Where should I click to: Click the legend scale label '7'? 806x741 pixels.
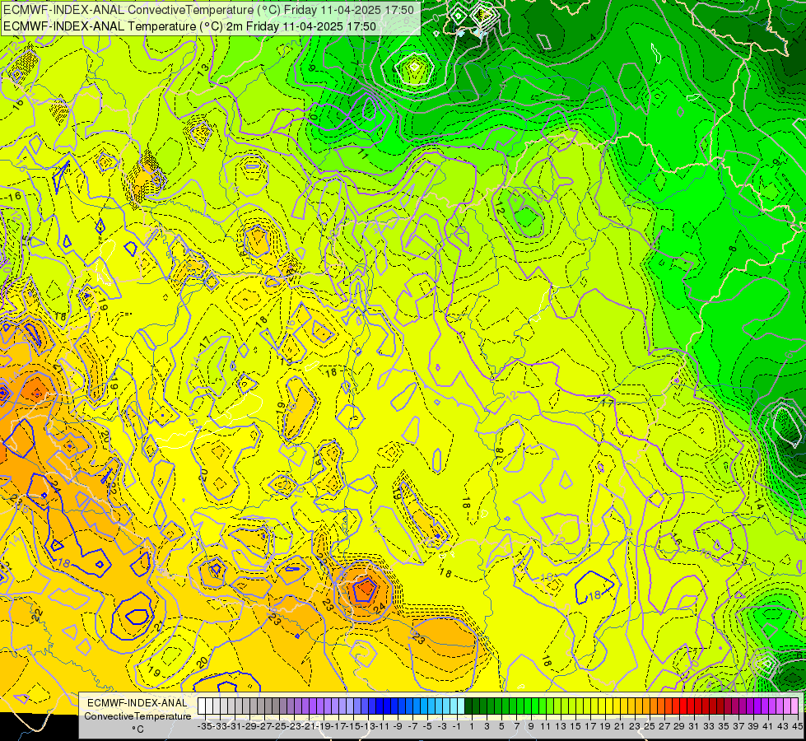click(516, 726)
